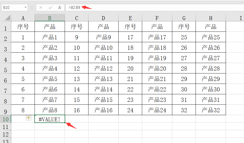Click the formula bar containing =B2:B9
Image resolution: width=244 pixels, height=143 pixels.
[x=155, y=8]
